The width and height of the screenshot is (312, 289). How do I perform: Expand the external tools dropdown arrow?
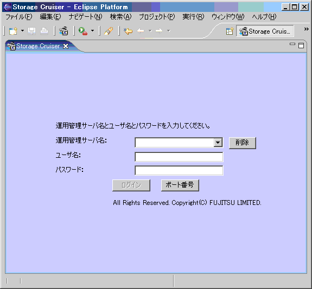(93, 31)
